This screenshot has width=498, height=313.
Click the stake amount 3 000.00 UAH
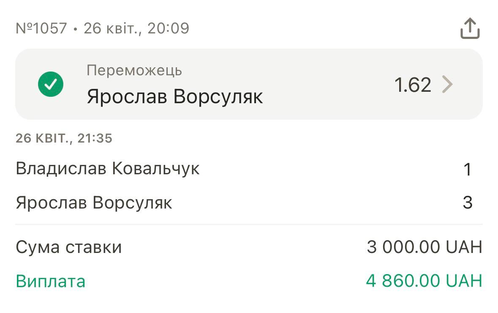(424, 247)
